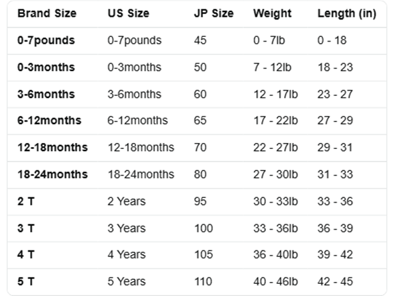Click the US Size column header

coord(129,13)
